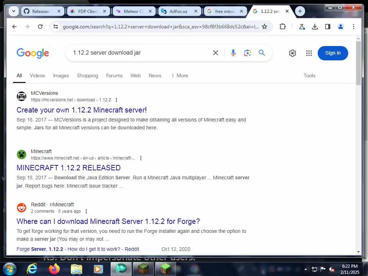Screen dimensions: 368x276
Task: Open new tab with plus button
Action: click(x=300, y=11)
